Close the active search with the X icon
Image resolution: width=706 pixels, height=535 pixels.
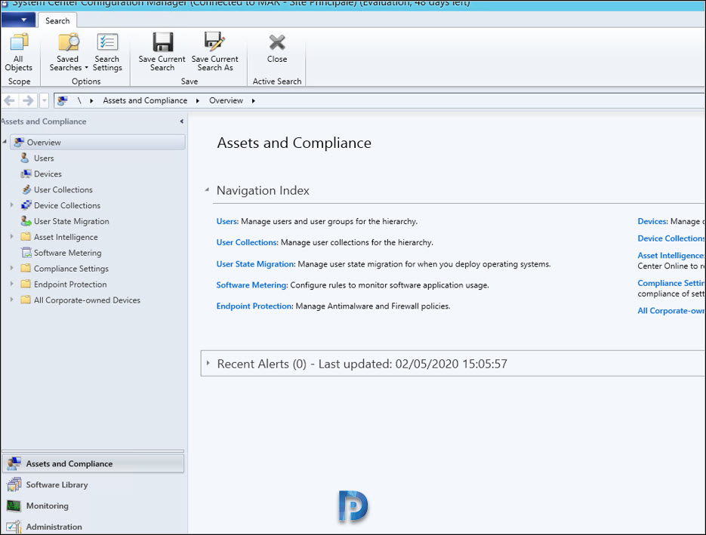[x=277, y=43]
